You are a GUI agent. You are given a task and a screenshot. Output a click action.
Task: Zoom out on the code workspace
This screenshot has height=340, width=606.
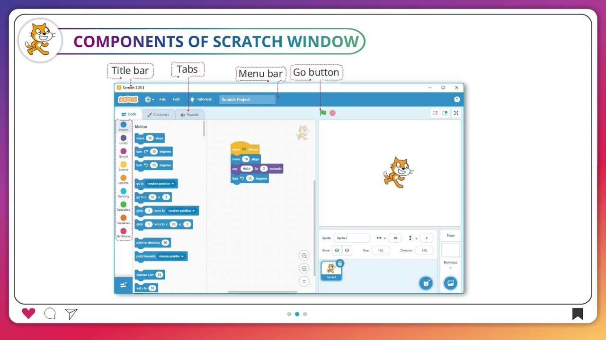(304, 268)
